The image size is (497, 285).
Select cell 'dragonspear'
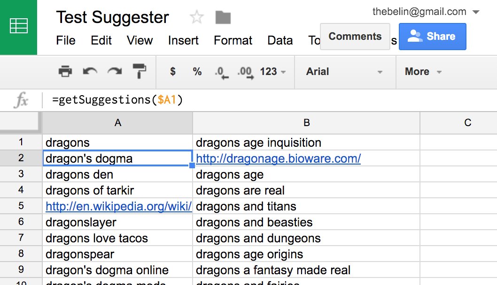pyautogui.click(x=117, y=254)
